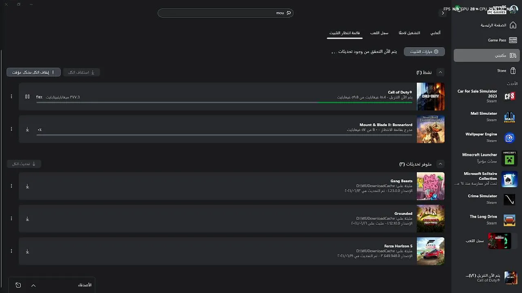Screen dimensions: 522x293
Task: Open the Store bag icon
Action: (513, 70)
